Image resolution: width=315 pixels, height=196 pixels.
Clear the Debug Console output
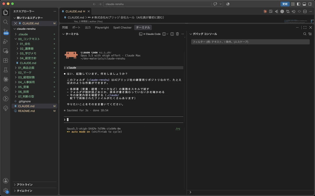click(310, 34)
